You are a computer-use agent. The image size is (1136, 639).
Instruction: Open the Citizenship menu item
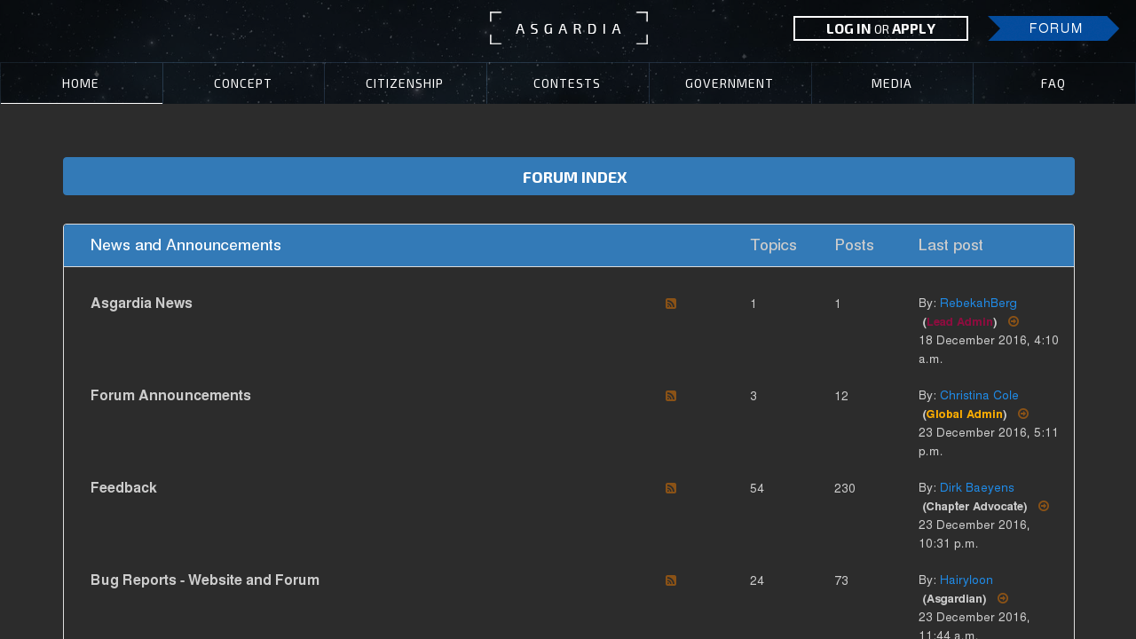click(405, 83)
